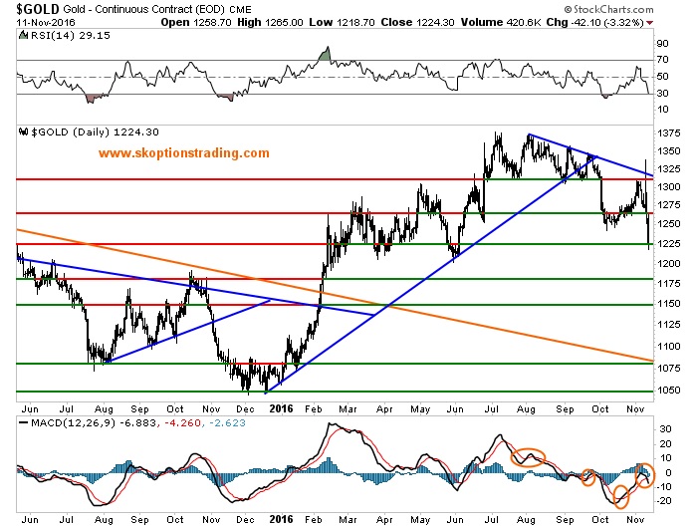Screen dimensions: 697x528
Task: Click the lowest orange circle on MACD panel
Action: pos(624,494)
